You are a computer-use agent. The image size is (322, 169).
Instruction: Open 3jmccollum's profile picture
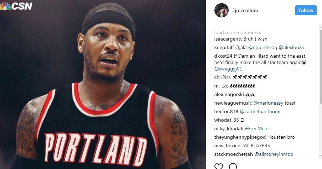[x=222, y=10]
